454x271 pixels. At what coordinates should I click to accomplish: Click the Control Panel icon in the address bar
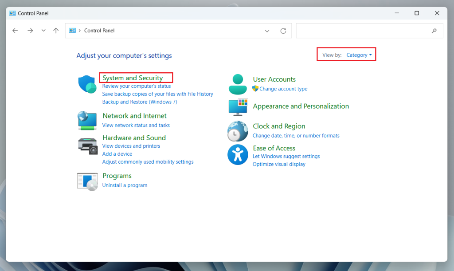[72, 30]
